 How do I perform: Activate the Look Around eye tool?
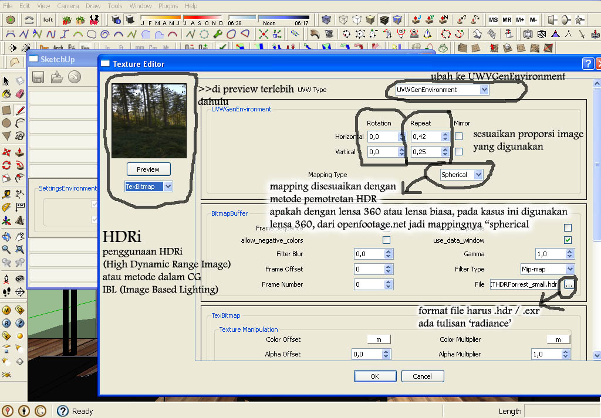[19, 278]
